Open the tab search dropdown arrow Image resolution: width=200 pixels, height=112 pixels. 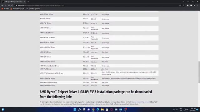point(183,2)
